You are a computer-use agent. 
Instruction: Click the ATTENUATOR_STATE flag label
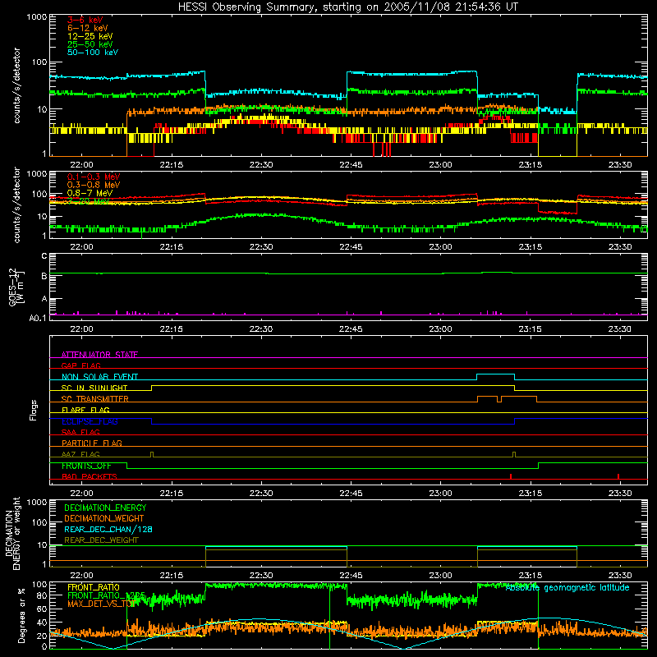tap(99, 355)
